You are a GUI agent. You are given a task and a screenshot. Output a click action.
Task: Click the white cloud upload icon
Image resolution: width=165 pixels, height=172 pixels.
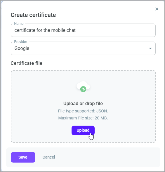coord(83,85)
